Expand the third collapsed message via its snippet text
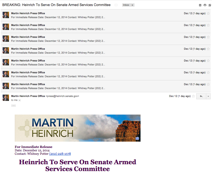Screen dimensions: 212x175 pyautogui.click(x=58, y=41)
